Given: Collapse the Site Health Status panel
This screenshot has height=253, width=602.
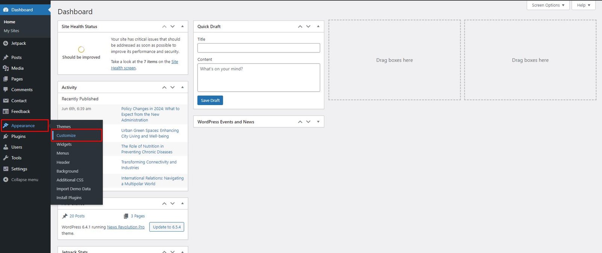Looking at the screenshot, I should point(182,27).
